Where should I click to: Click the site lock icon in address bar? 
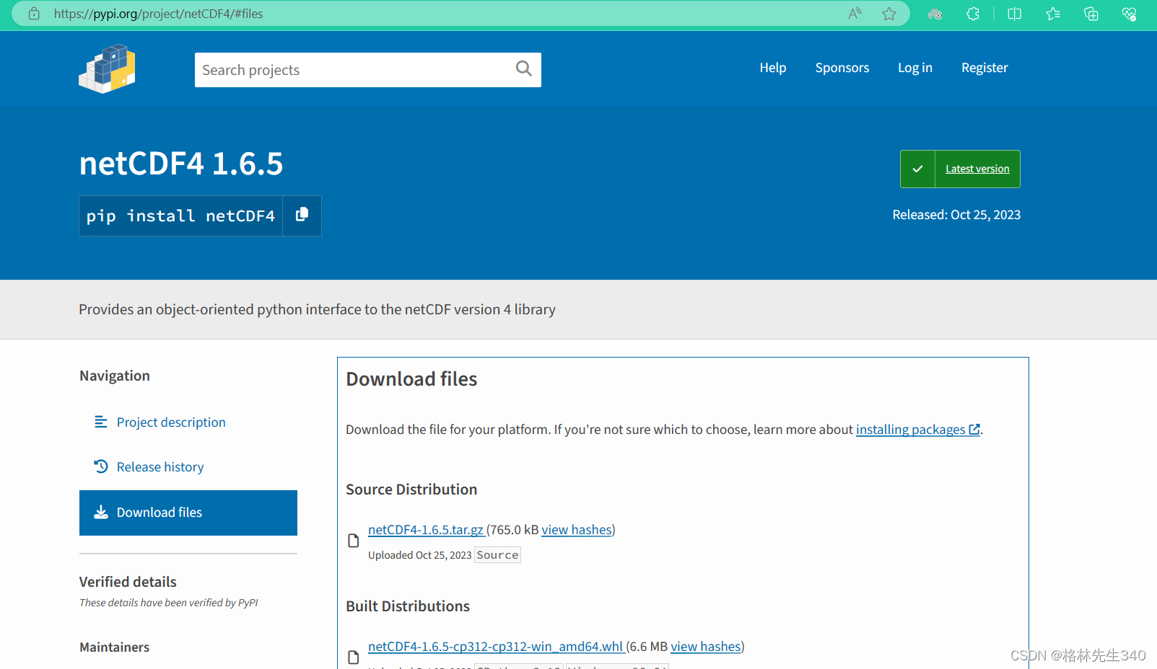tap(34, 14)
